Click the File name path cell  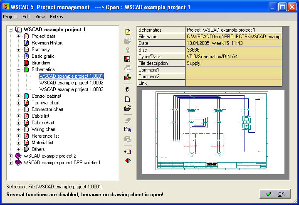pyautogui.click(x=234, y=37)
